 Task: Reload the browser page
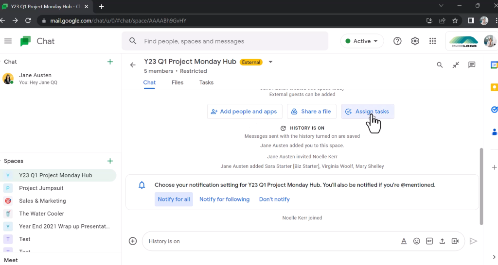coord(28,20)
